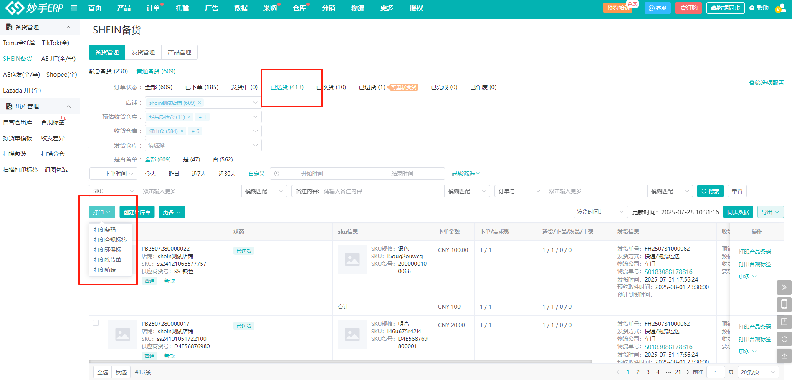
Task: Click the product image placeholder for PB2507280000017
Action: (x=123, y=334)
